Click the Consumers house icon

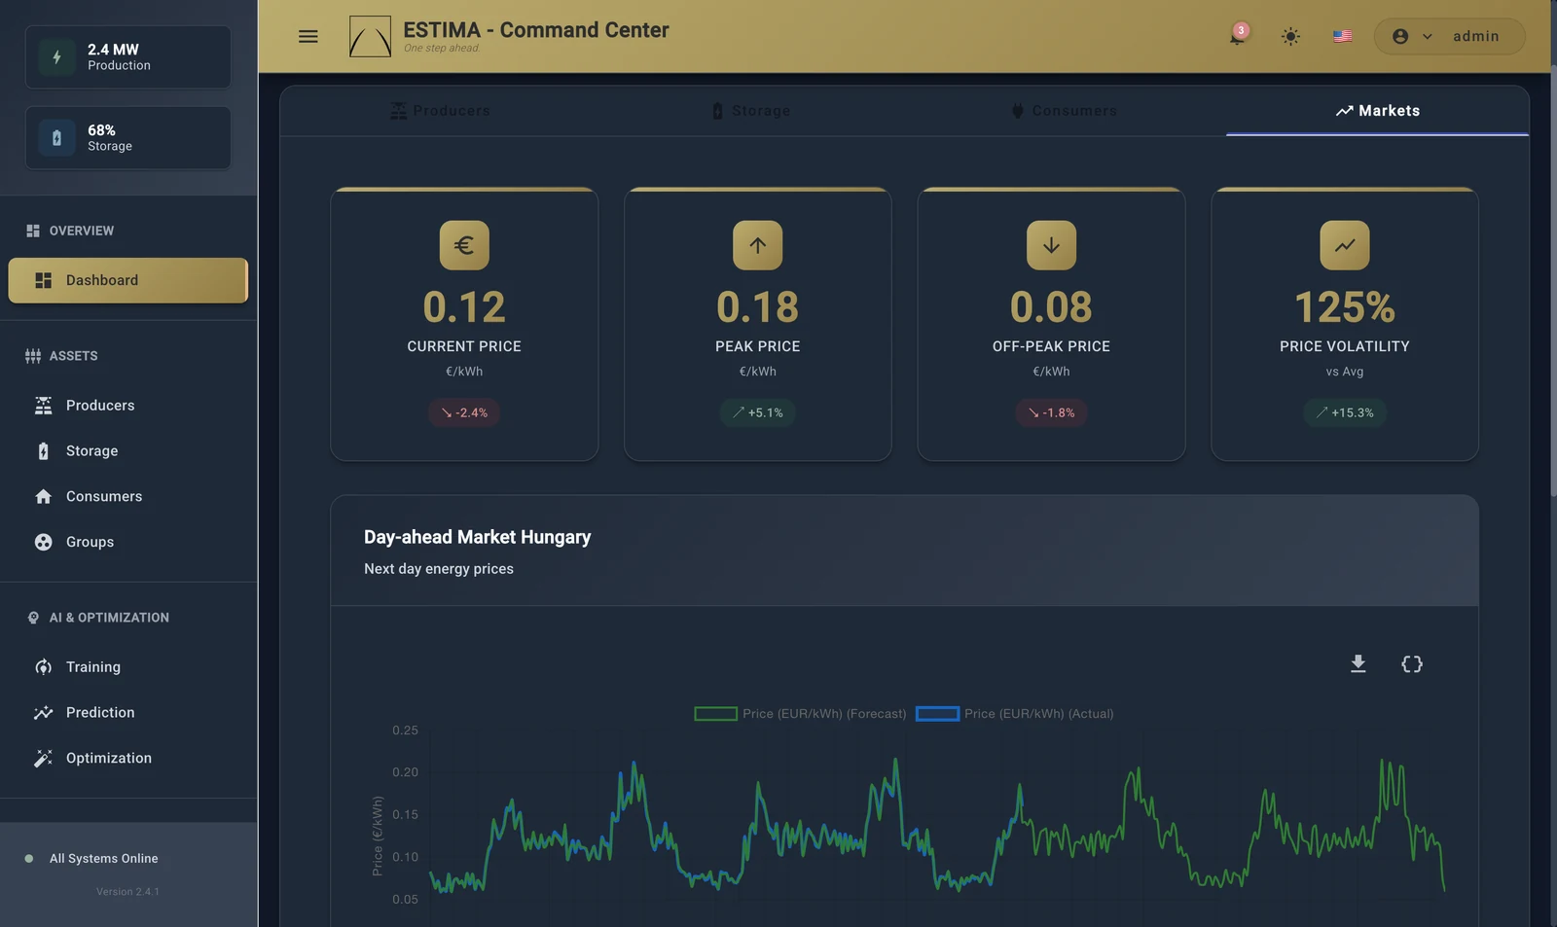(x=43, y=496)
